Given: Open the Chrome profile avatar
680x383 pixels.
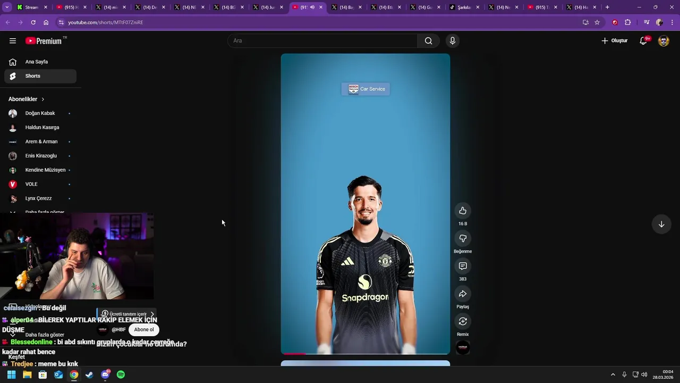Looking at the screenshot, I should 659,22.
